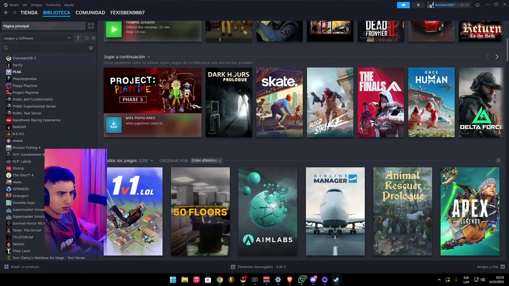Open Brave browser from taskbar

pyautogui.click(x=289, y=280)
